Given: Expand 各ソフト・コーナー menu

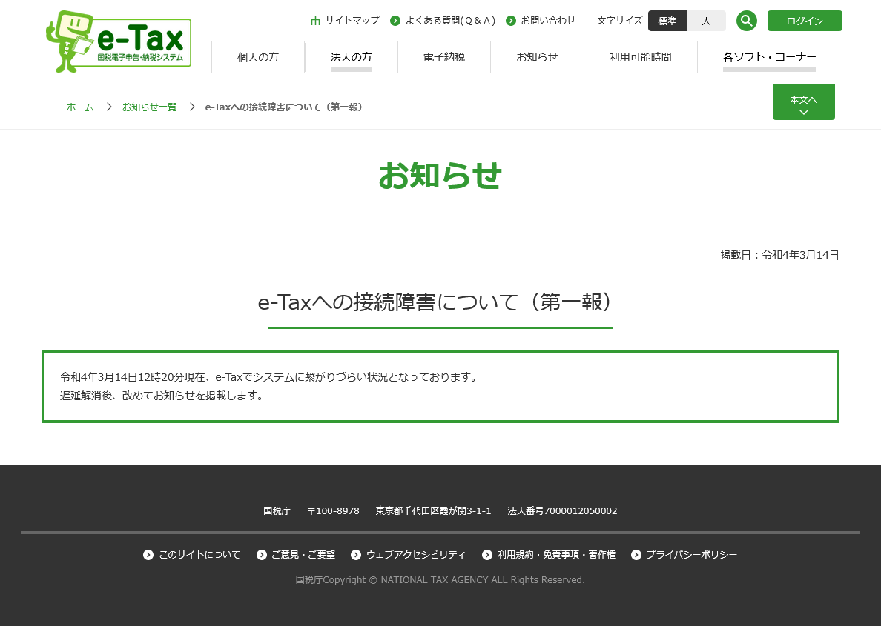Looking at the screenshot, I should [x=769, y=57].
